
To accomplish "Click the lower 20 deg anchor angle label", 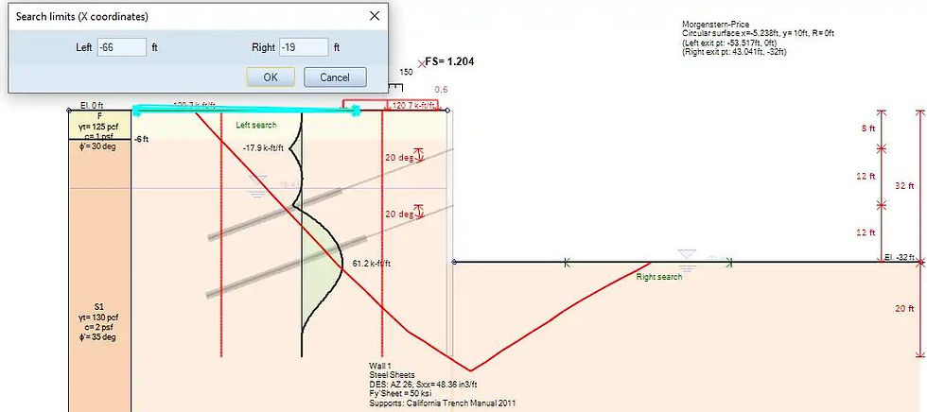I will (399, 215).
